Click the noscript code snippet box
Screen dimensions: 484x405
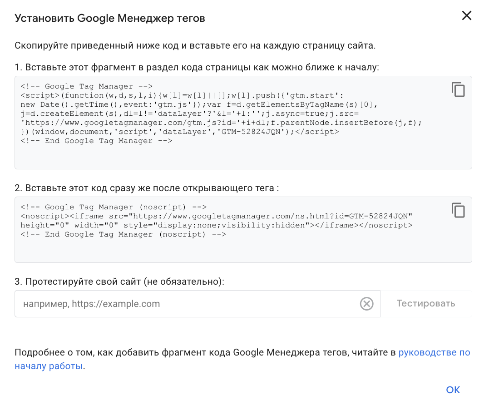point(243,230)
